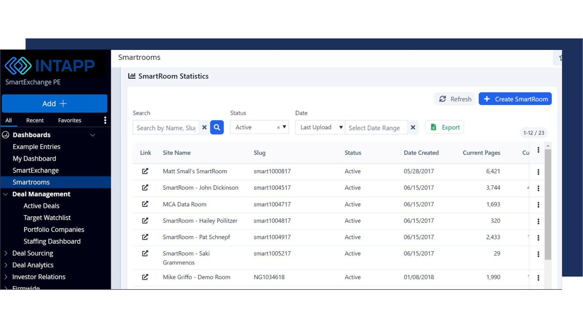Clear the search field with X icon
Screen dimensions: 583x328
(204, 127)
